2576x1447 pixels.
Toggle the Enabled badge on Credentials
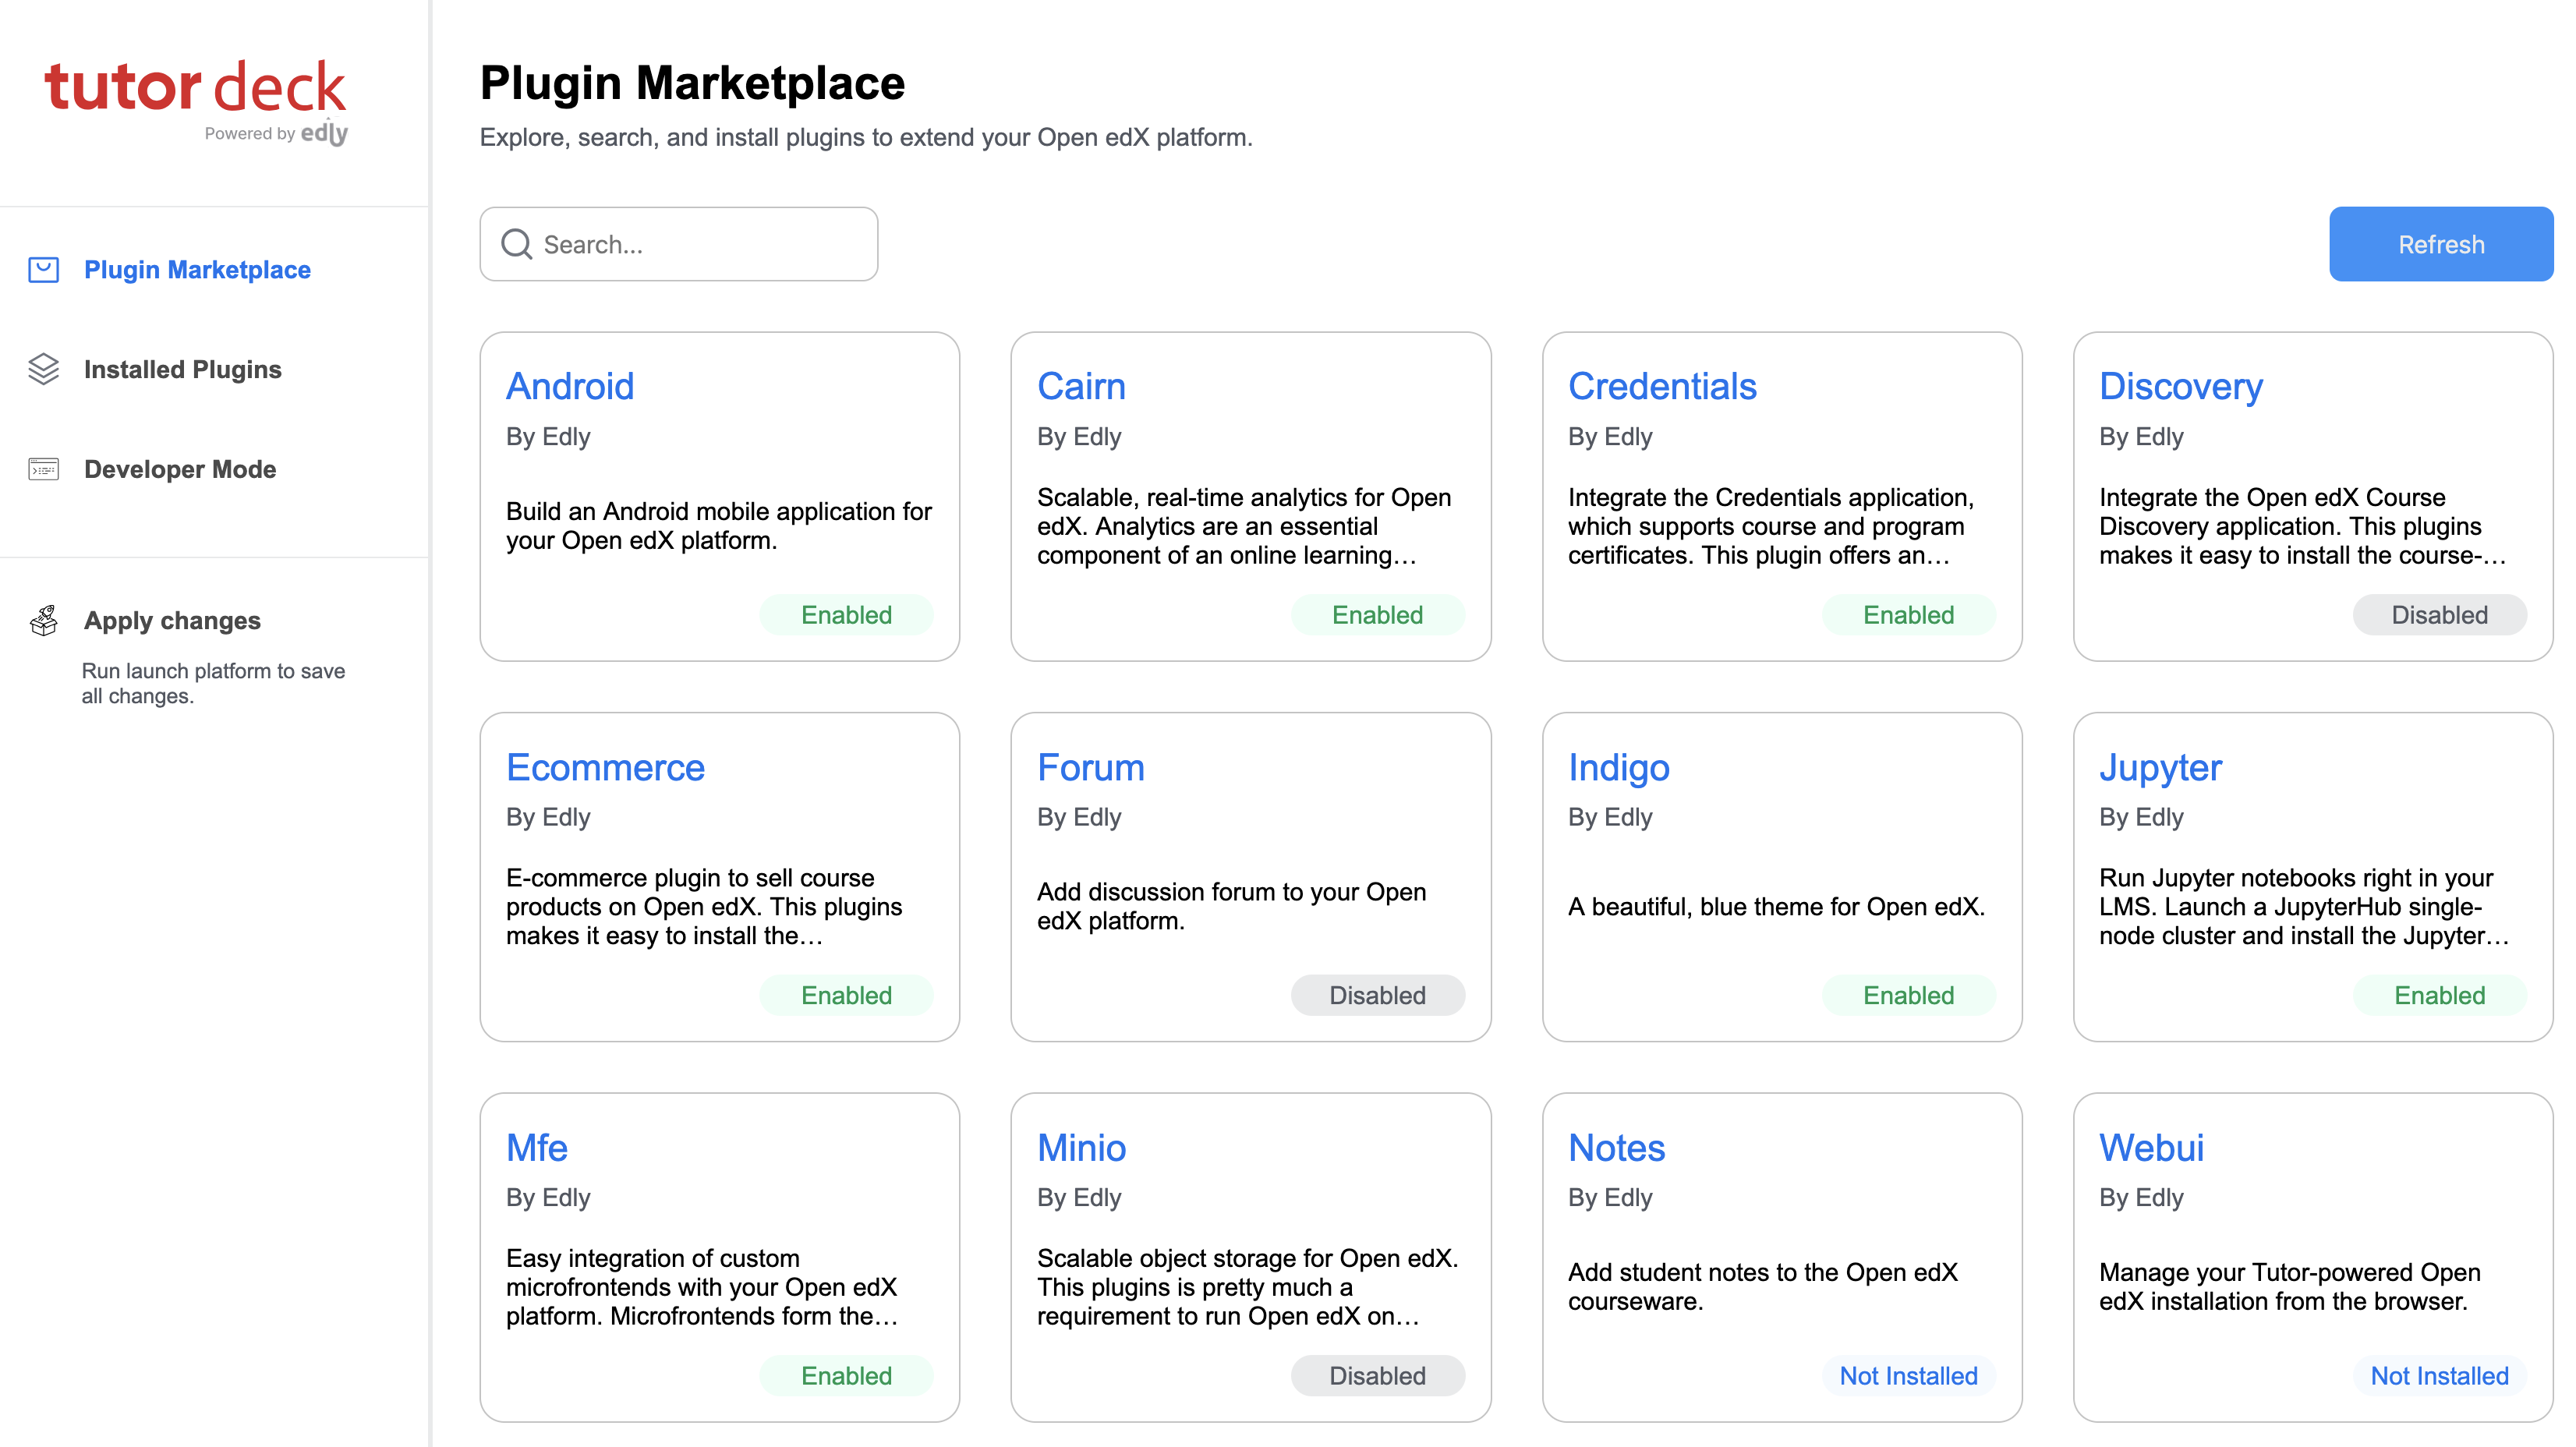(1908, 615)
